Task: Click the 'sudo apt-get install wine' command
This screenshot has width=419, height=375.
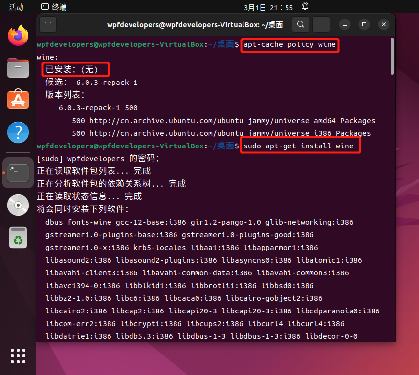Action: coord(298,146)
